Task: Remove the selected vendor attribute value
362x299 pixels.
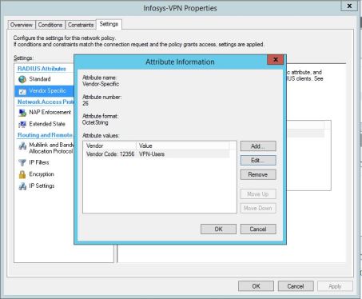Action: click(258, 174)
